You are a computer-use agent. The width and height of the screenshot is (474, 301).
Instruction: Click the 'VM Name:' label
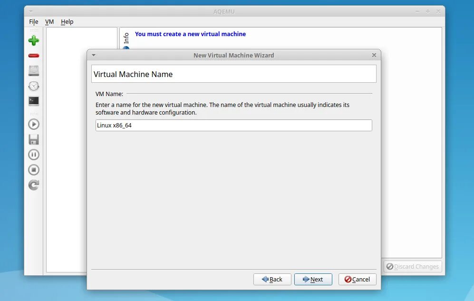pos(109,94)
